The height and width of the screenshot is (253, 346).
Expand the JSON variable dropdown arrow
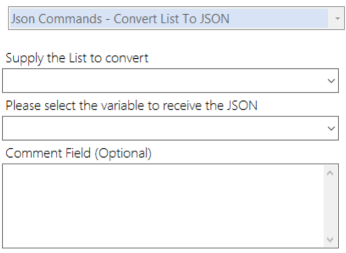331,129
